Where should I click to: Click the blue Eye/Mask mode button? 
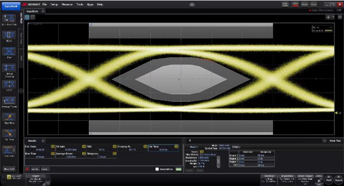click(11, 6)
